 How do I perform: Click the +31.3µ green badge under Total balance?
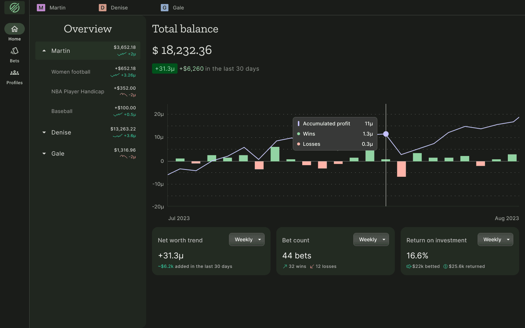[164, 68]
